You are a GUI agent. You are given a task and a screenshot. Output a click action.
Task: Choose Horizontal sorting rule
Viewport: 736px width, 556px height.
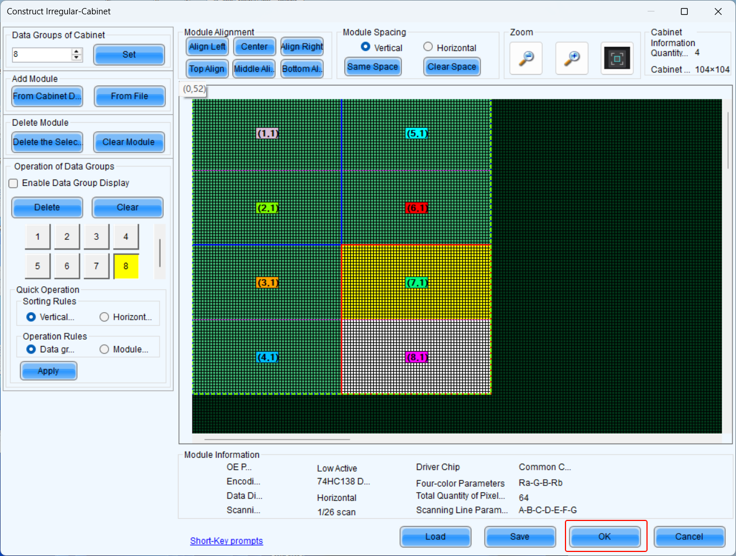pos(104,317)
